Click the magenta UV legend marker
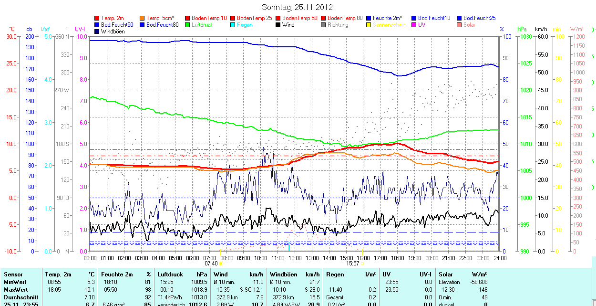The image size is (596, 306). 414,25
